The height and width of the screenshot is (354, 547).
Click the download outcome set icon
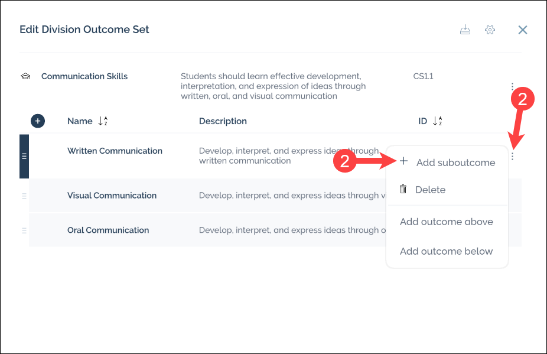(x=465, y=30)
